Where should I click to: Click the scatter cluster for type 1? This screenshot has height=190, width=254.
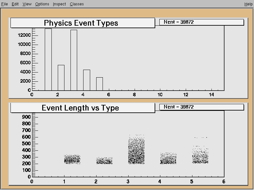(72, 159)
